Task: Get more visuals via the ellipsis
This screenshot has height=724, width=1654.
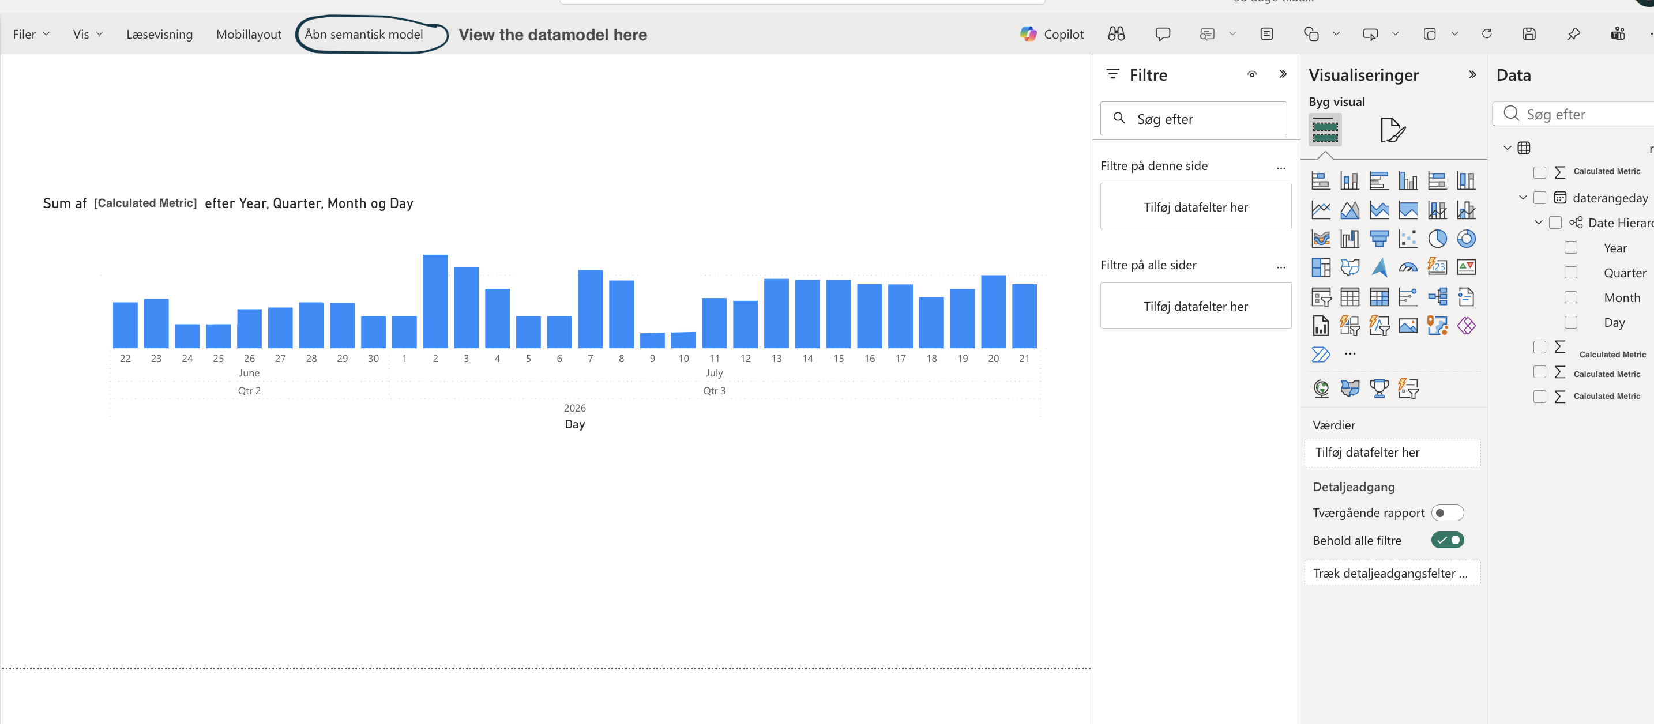Action: point(1349,354)
